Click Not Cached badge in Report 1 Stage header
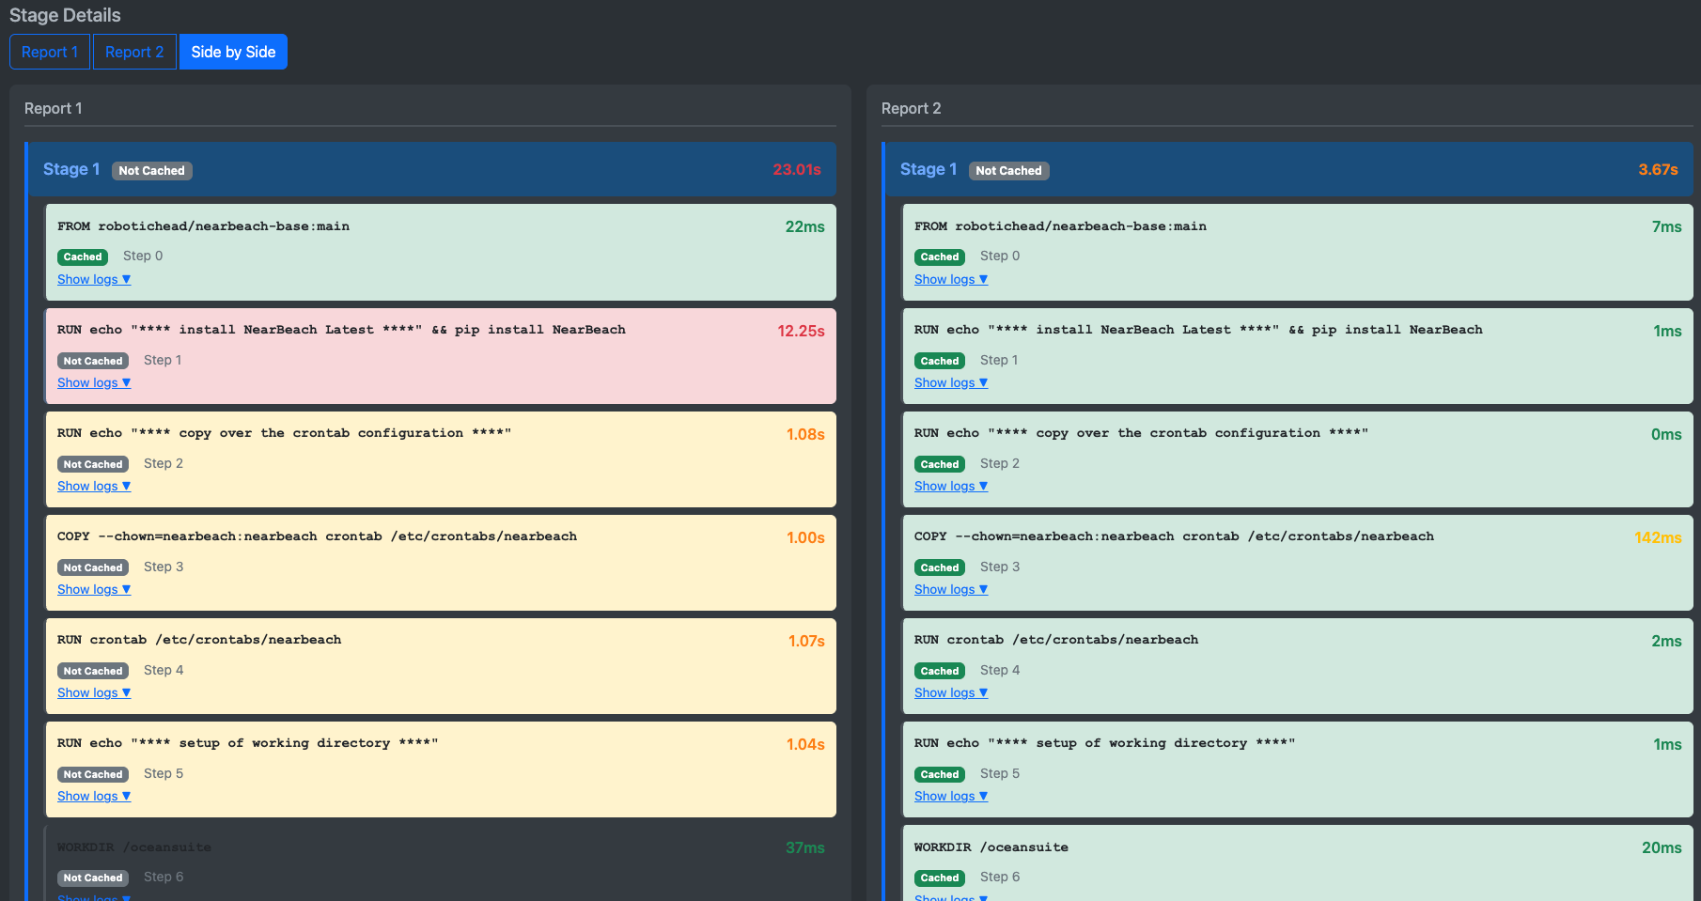Viewport: 1701px width, 901px height. coord(151,171)
